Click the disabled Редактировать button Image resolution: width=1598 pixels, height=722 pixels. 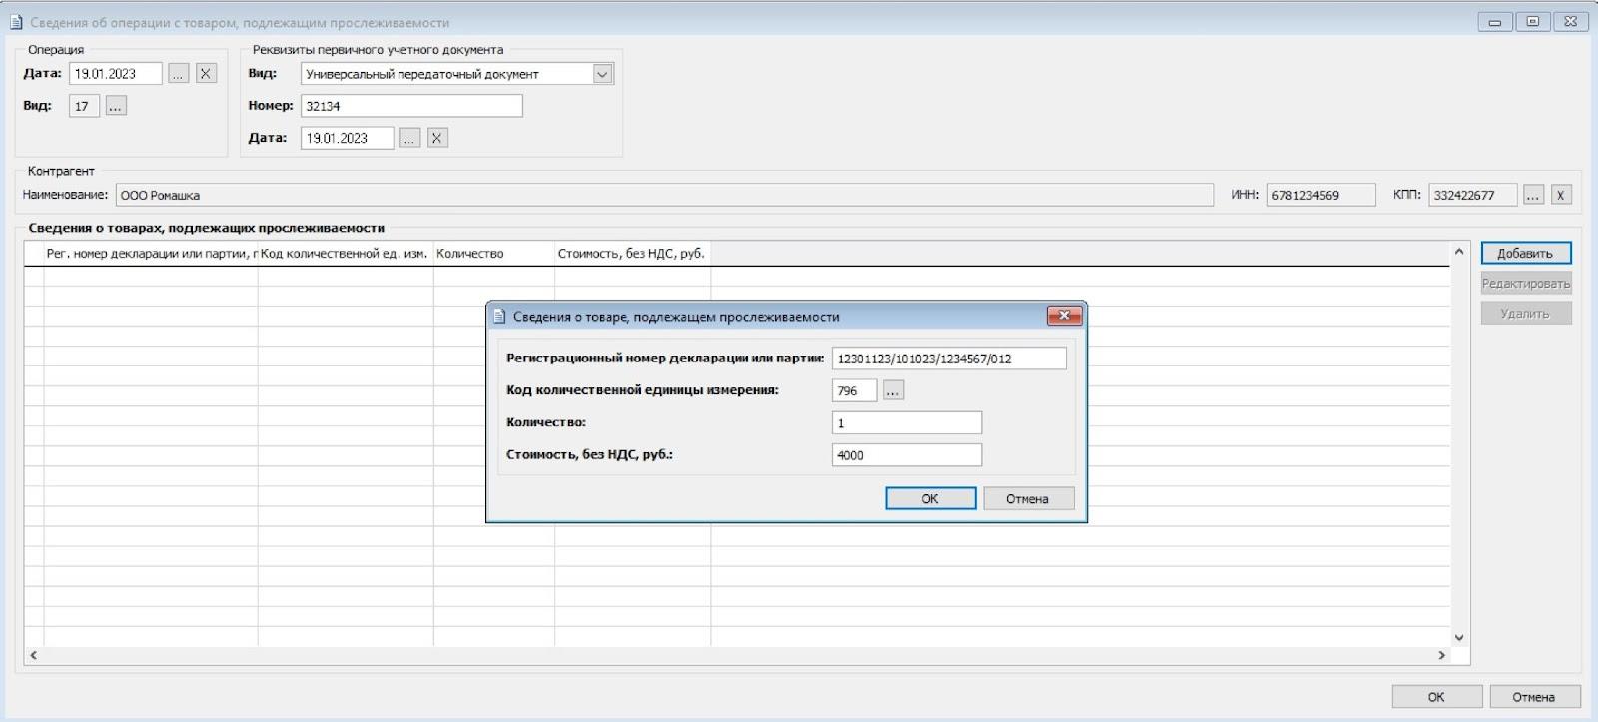click(x=1526, y=284)
